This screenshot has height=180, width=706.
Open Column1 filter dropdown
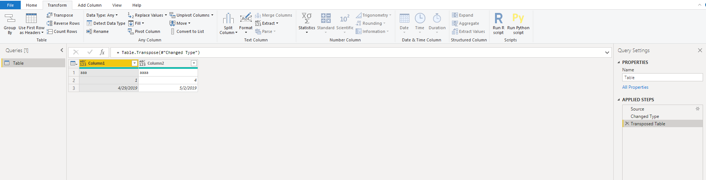[x=135, y=63]
